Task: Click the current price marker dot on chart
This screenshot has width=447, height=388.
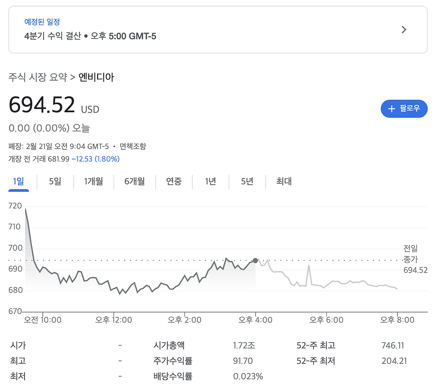Action: click(x=255, y=260)
